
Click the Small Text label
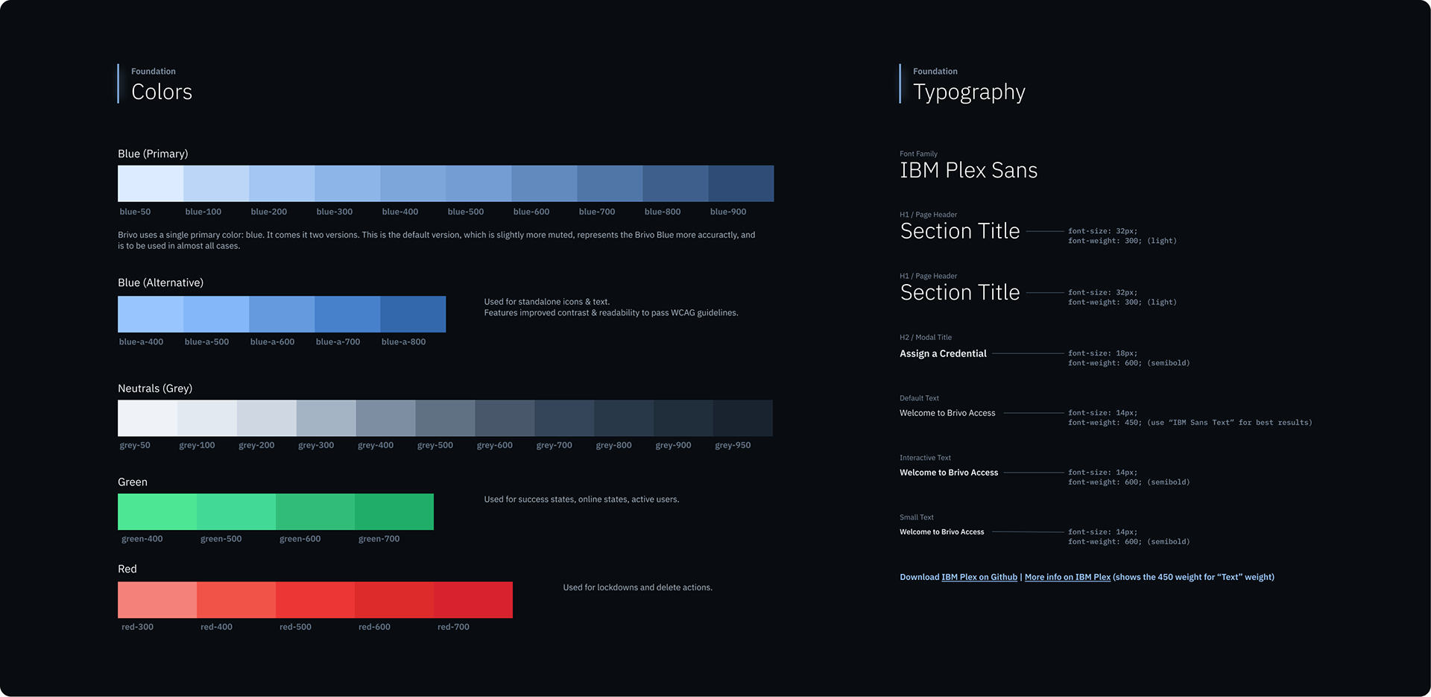coord(916,517)
